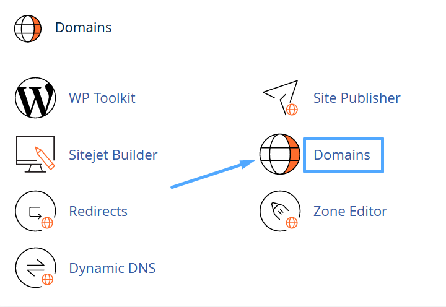Open the Redirects text link

[x=98, y=211]
